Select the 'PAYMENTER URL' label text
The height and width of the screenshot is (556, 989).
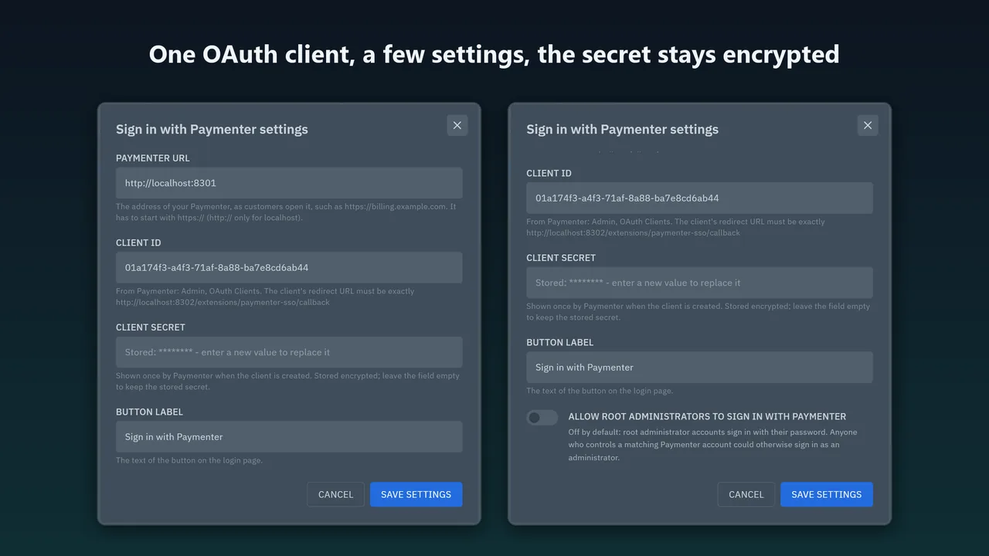coord(153,158)
